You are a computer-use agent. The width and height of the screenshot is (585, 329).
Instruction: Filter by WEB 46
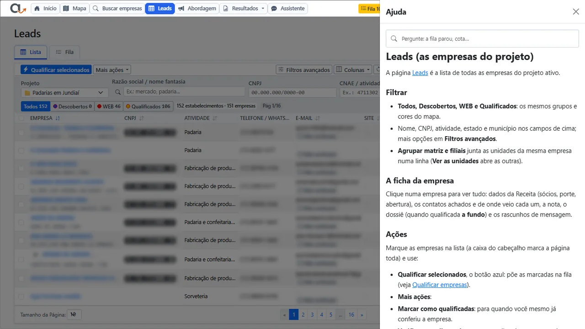click(x=109, y=106)
